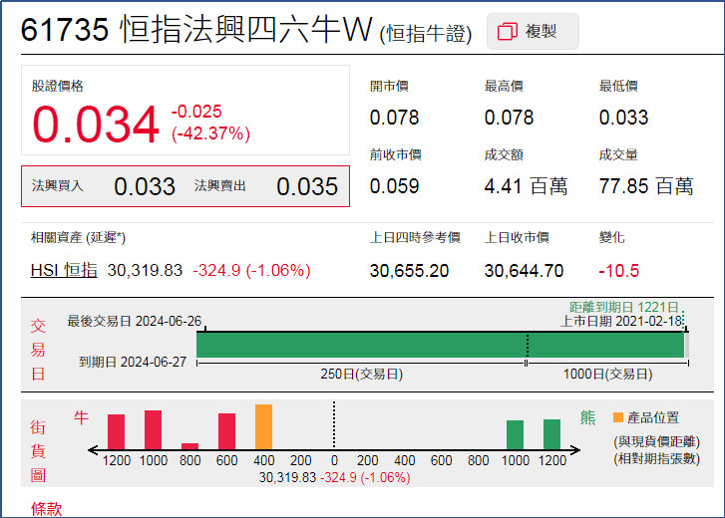Image resolution: width=725 pixels, height=518 pixels.
Task: Click the 相關資產 (延遲*) label
Action: pos(78,238)
